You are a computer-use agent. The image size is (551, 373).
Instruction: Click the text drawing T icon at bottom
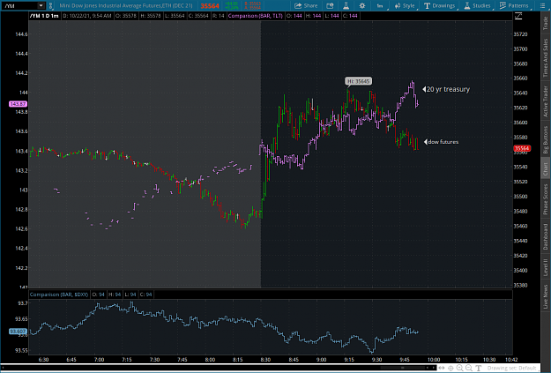pyautogui.click(x=478, y=368)
